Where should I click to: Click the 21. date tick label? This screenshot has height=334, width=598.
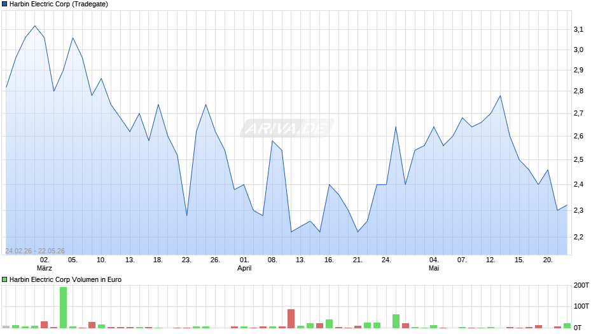tap(358, 260)
